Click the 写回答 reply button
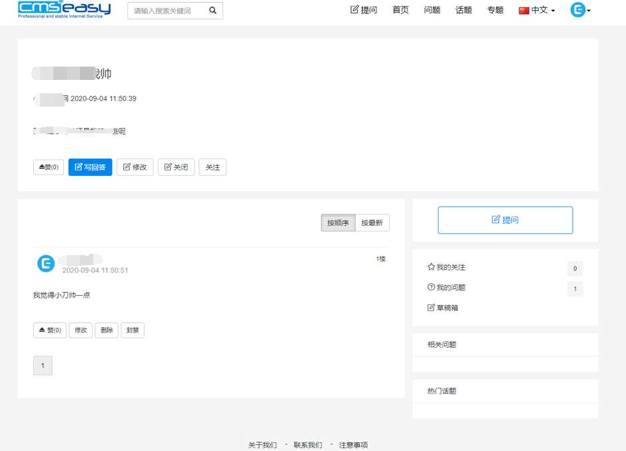This screenshot has height=451, width=626. point(90,167)
